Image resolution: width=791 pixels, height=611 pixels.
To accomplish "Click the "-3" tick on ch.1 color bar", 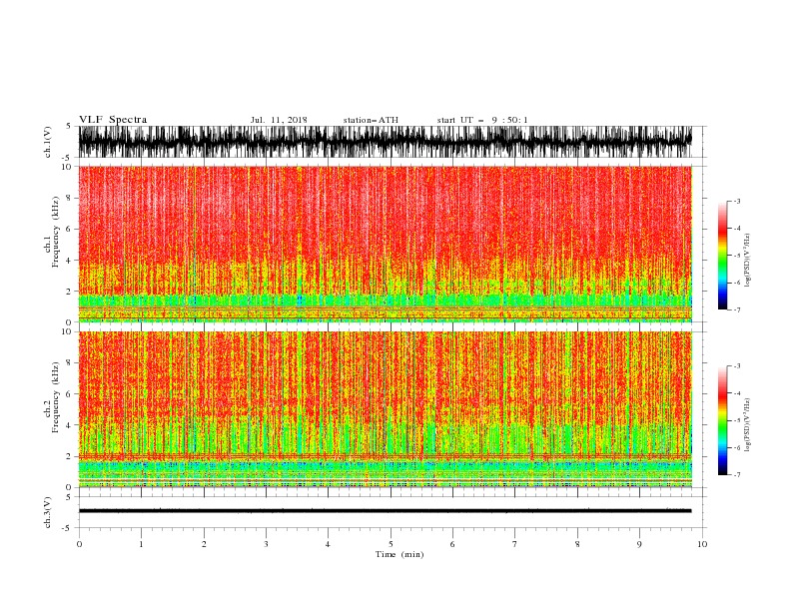I will [x=737, y=201].
